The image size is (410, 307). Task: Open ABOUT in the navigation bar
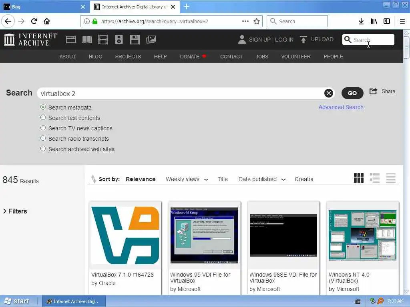point(67,57)
